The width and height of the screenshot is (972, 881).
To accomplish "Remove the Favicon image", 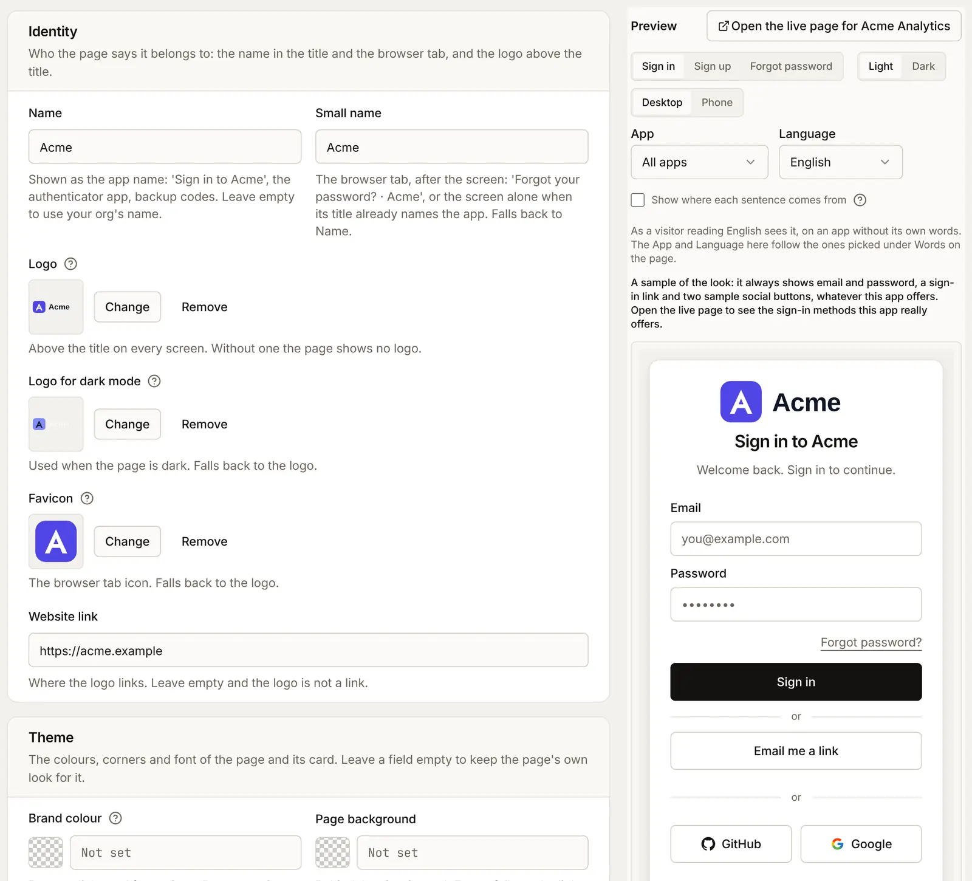I will [204, 541].
